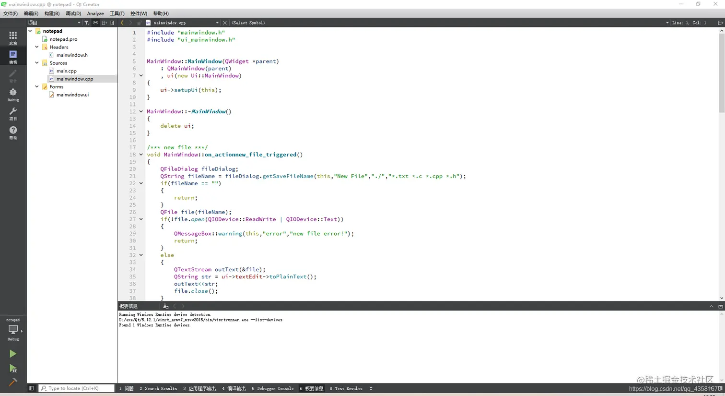Collapse the Sources folder
The image size is (725, 396).
(37, 63)
